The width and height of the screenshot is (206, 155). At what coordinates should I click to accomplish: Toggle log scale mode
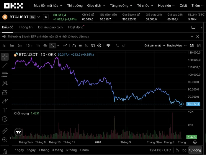click(184, 150)
